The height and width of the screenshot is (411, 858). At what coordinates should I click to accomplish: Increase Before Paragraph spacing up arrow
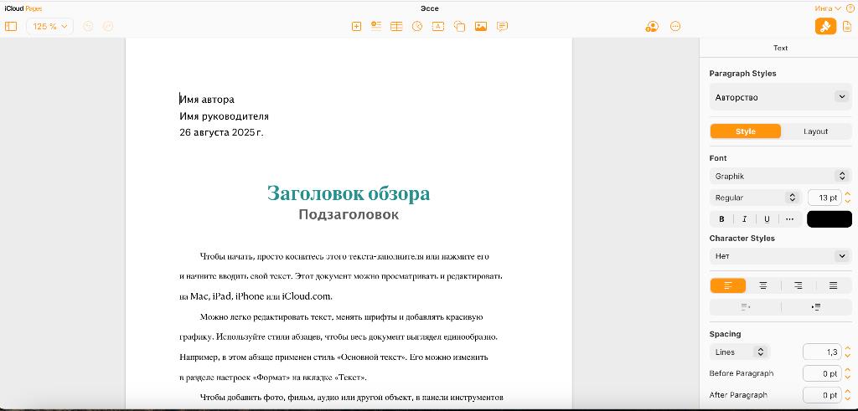point(848,369)
